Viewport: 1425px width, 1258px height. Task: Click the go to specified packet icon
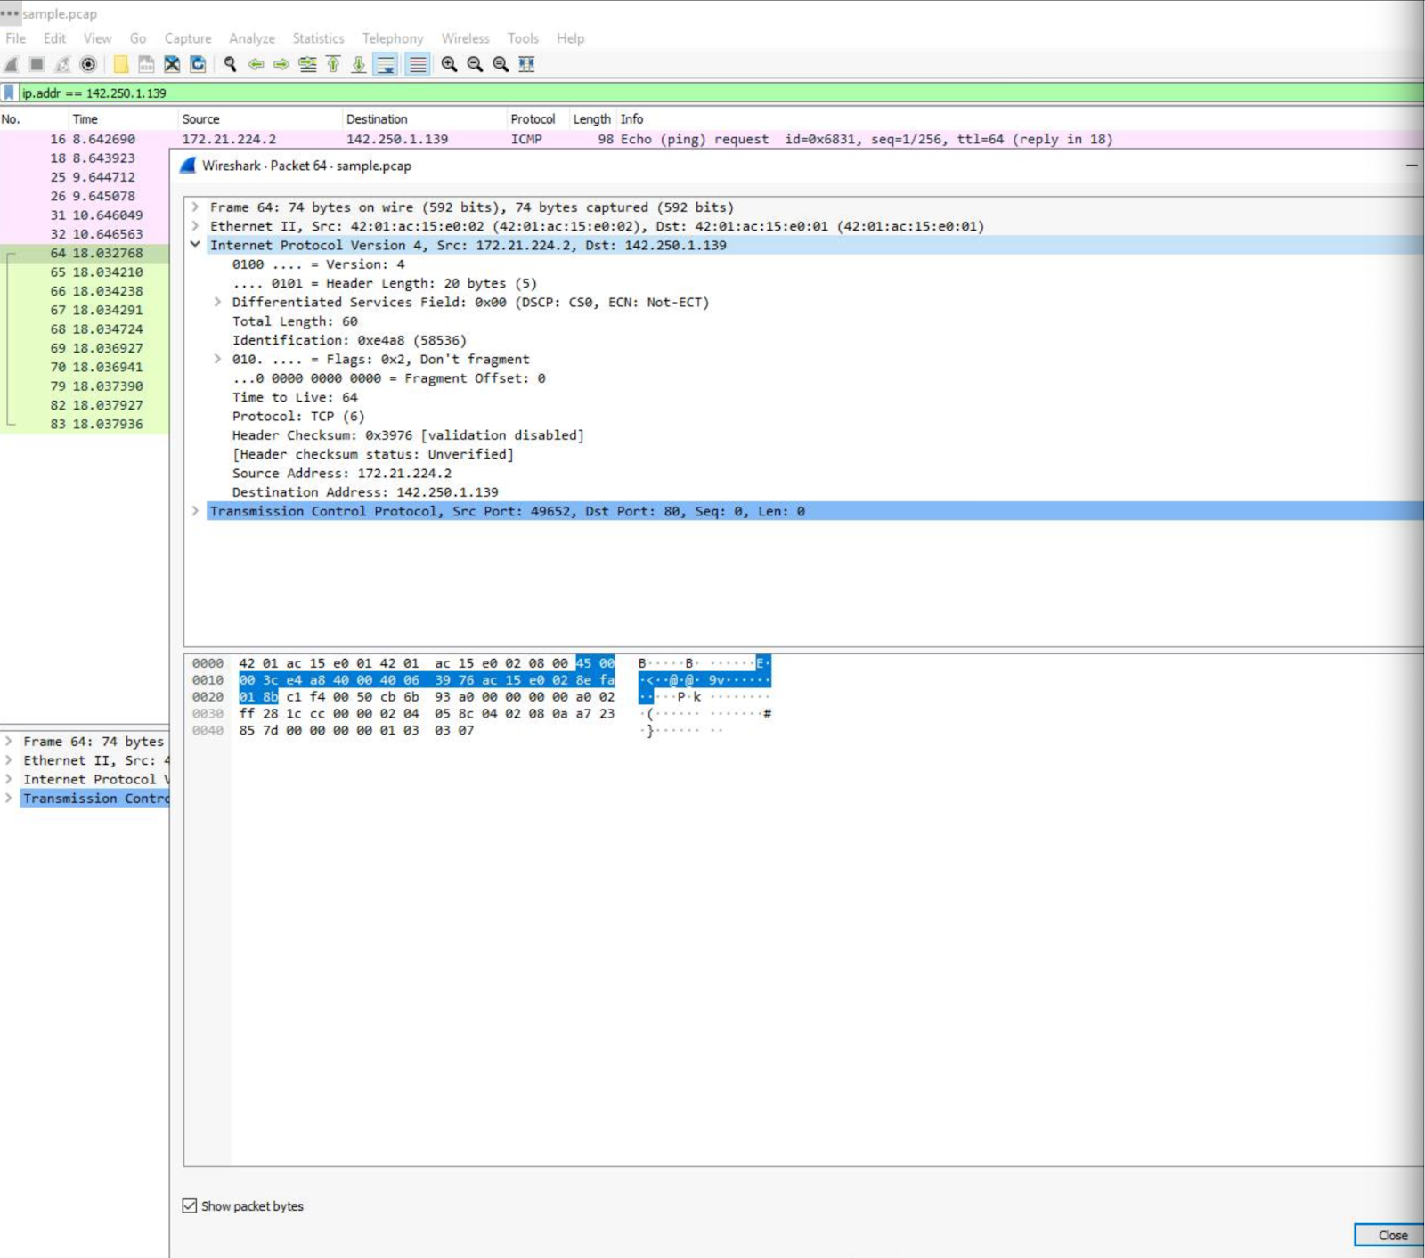(307, 64)
